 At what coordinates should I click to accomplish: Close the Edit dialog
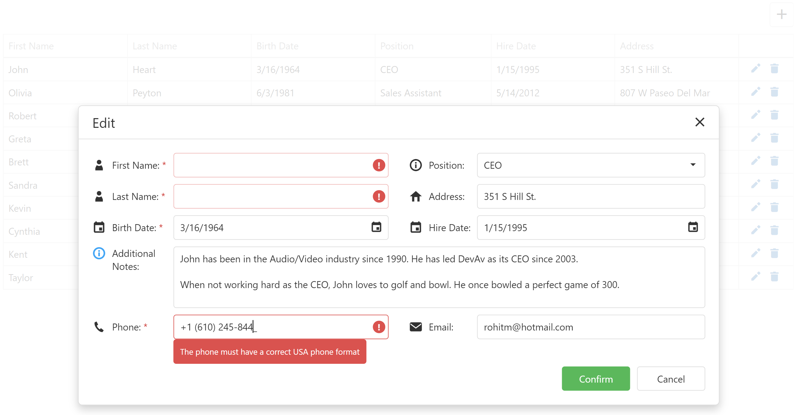click(700, 122)
